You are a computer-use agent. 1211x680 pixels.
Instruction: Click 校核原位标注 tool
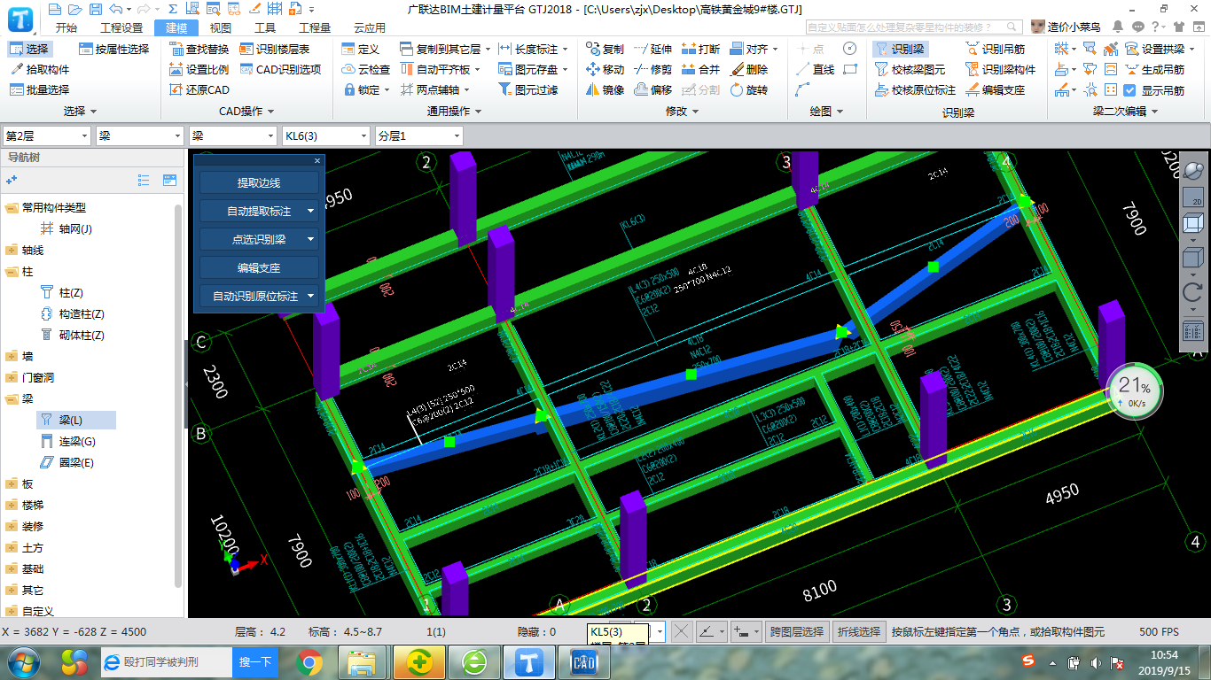coord(916,89)
